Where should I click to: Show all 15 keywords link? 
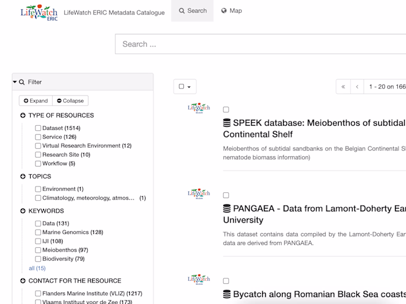point(37,268)
